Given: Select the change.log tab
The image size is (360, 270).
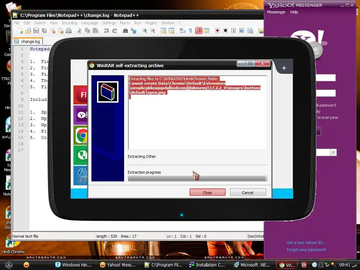Looking at the screenshot, I should pos(27,41).
